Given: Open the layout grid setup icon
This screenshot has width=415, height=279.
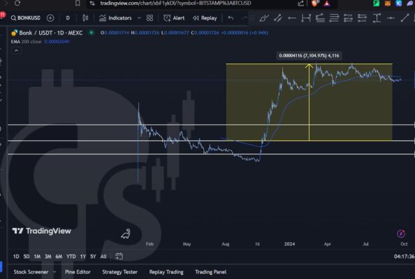Looking at the screenshot, I should pyautogui.click(x=150, y=18).
